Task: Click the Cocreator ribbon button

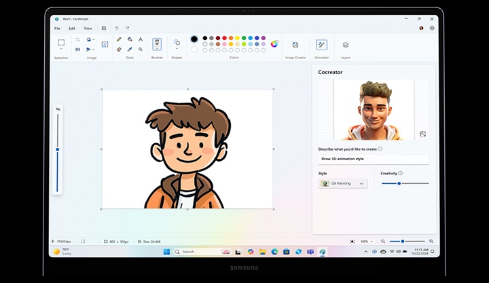Action: coord(321,45)
